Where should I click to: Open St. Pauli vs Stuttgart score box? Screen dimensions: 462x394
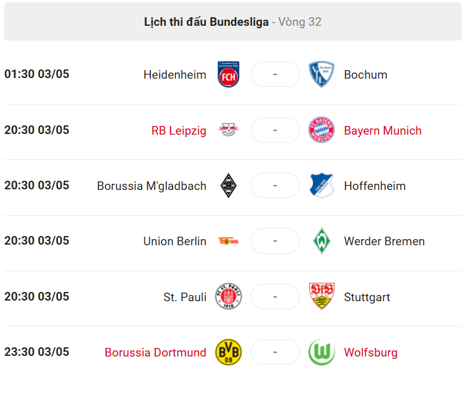pos(275,296)
